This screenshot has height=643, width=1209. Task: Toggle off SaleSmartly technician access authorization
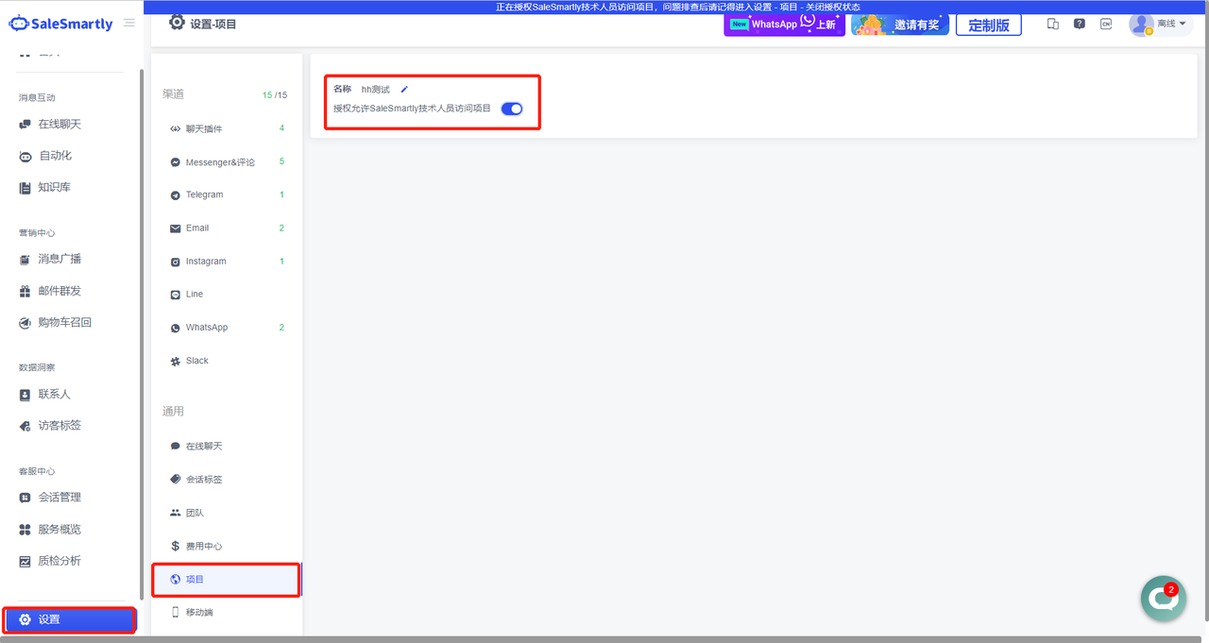pos(512,109)
